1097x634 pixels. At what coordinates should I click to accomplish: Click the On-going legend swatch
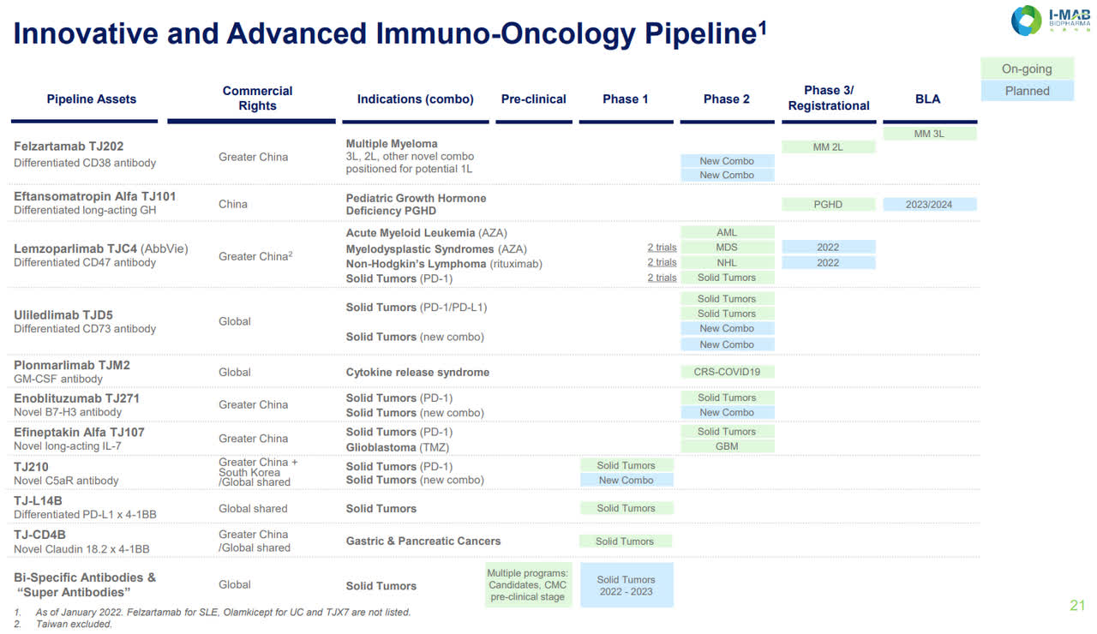(x=1026, y=69)
